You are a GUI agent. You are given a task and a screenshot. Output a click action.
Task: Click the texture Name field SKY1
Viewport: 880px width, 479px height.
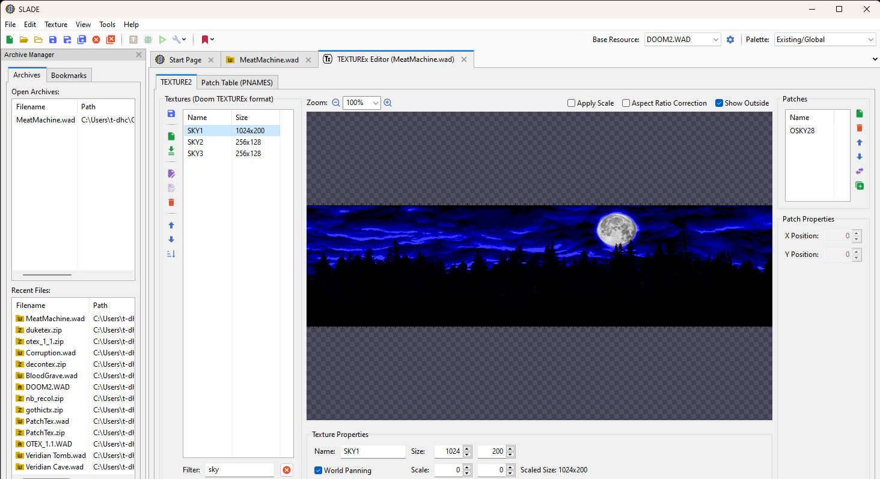[x=373, y=451]
